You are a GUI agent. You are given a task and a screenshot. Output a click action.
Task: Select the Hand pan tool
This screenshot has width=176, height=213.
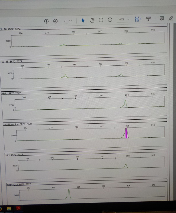[92, 20]
